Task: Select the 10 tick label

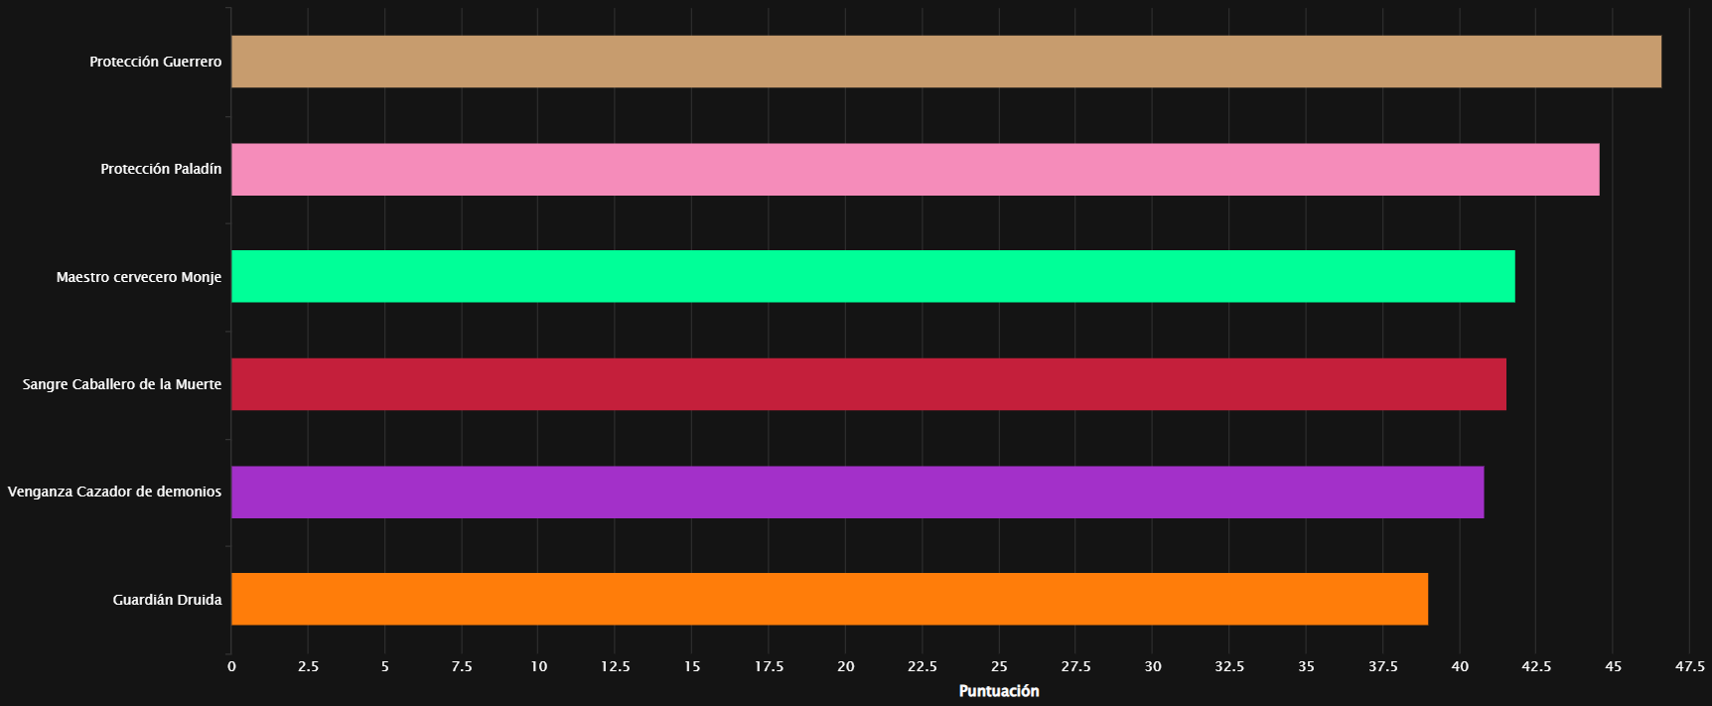Action: [538, 666]
